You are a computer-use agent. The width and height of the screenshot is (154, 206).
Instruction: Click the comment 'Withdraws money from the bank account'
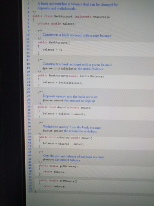[x=72, y=127]
